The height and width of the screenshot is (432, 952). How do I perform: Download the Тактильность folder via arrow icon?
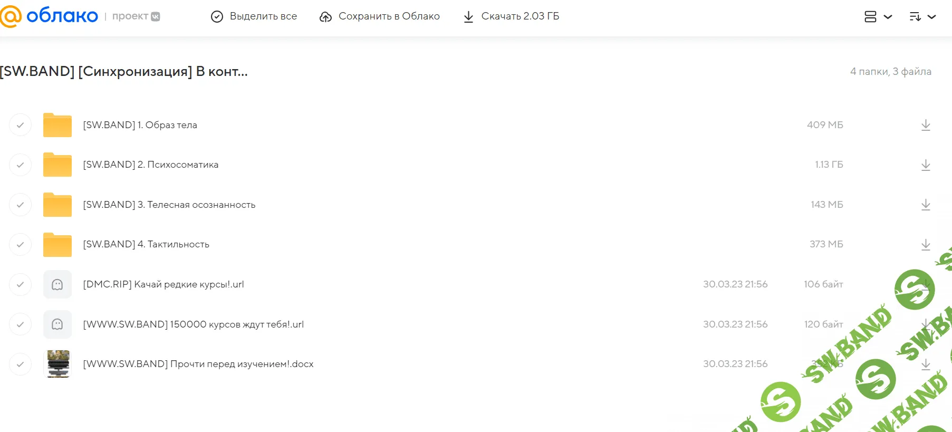click(x=925, y=245)
